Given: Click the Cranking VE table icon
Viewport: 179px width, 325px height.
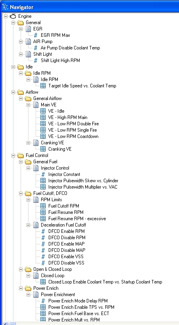Looking at the screenshot, I should click(x=43, y=149).
